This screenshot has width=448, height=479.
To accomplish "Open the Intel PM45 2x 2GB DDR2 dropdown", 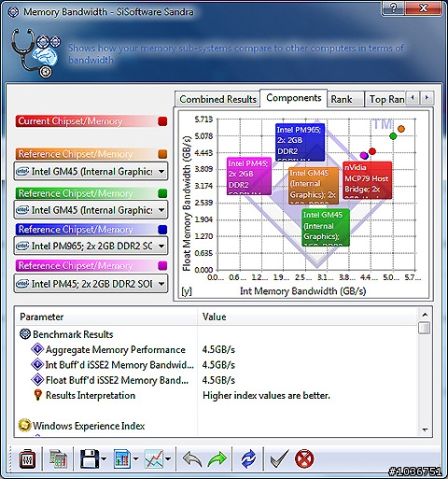I will pos(91,284).
